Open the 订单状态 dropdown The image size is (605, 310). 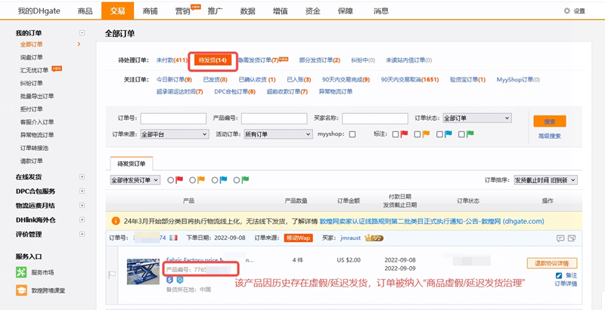pyautogui.click(x=476, y=118)
